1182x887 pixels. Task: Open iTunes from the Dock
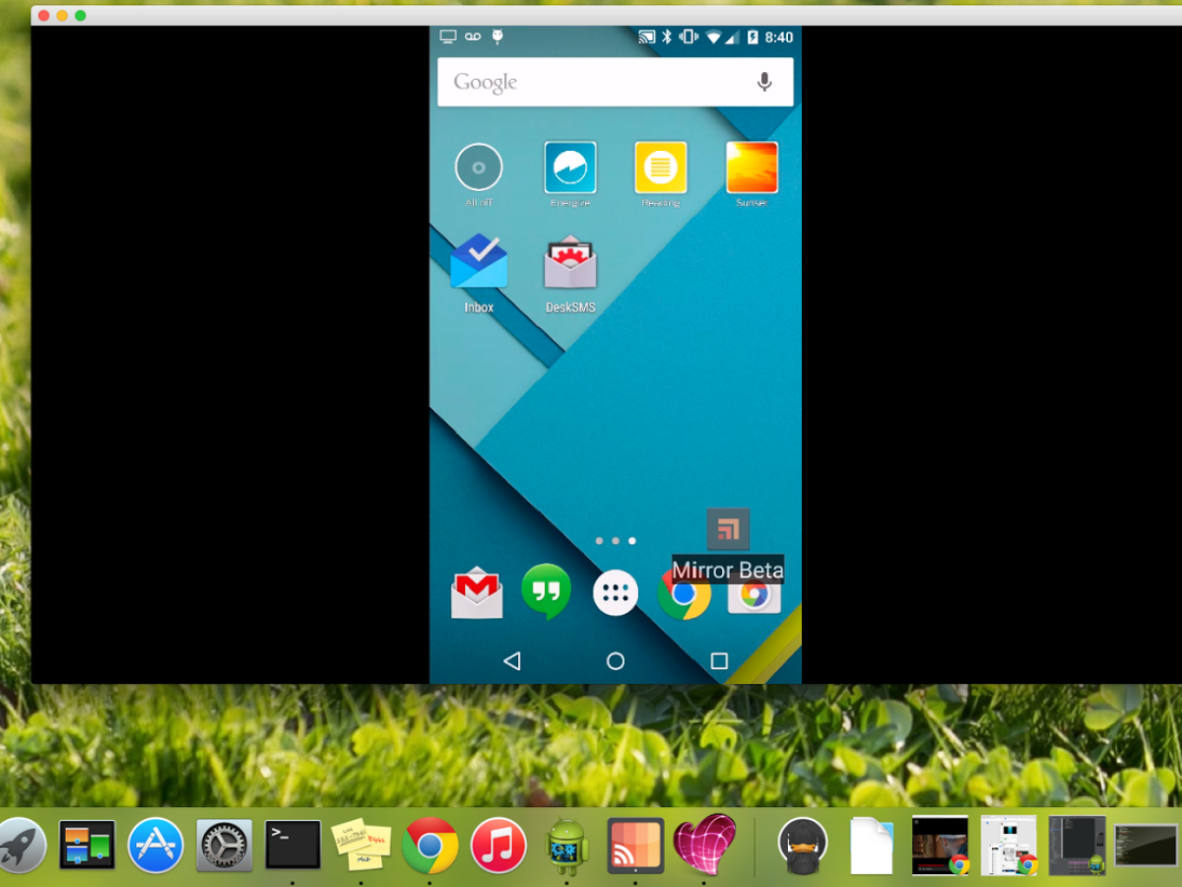[498, 846]
